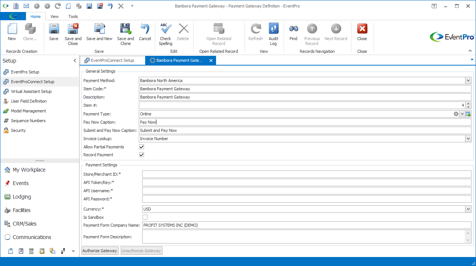The height and width of the screenshot is (266, 476).
Task: Uncheck Allow Partial Payments
Action: tap(141, 147)
